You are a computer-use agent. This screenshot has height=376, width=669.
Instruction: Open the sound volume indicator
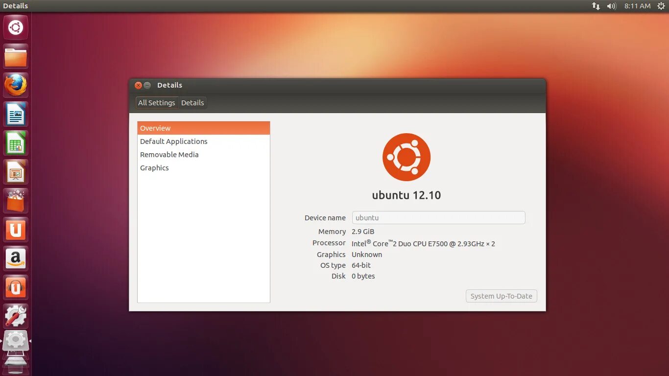coord(611,6)
